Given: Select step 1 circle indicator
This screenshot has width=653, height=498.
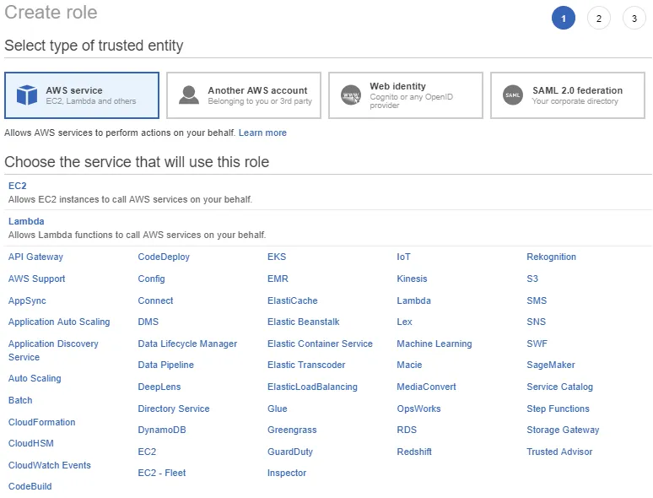Looking at the screenshot, I should pyautogui.click(x=563, y=19).
